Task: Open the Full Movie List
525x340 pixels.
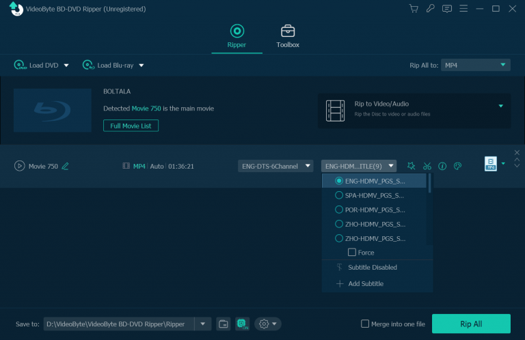Action: [x=131, y=126]
